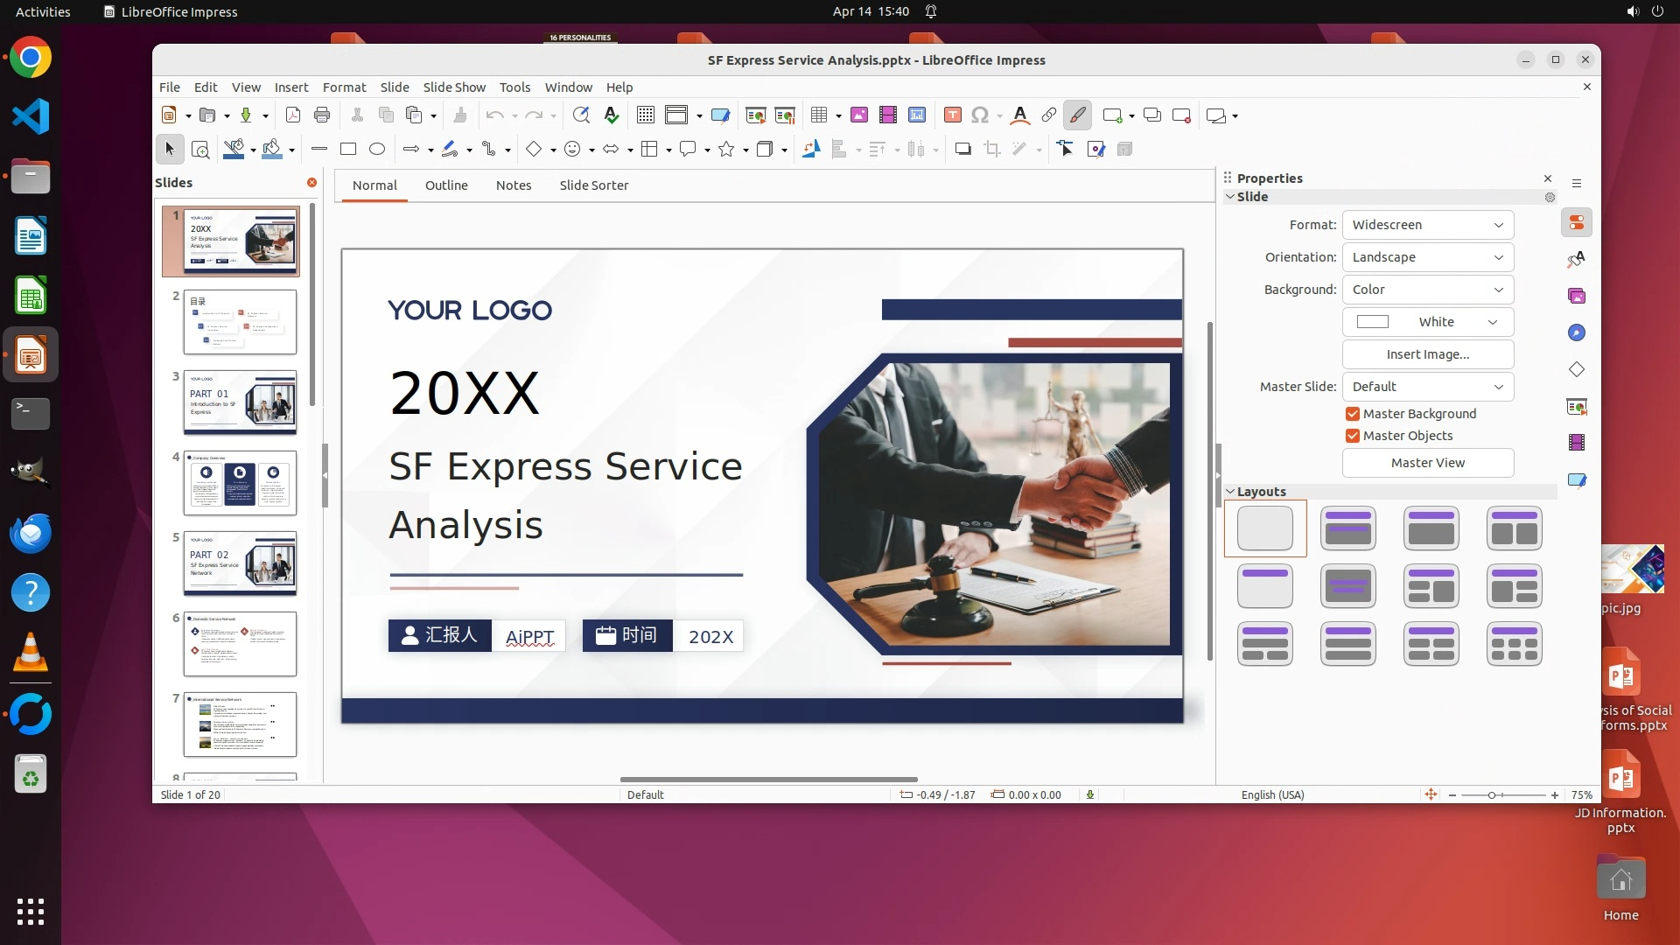Collapse the Layouts section

click(x=1230, y=492)
